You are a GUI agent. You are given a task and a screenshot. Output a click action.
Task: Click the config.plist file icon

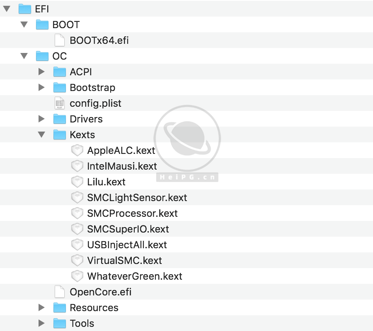(60, 103)
